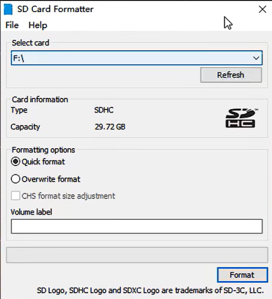This screenshot has width=272, height=299.
Task: Click the 29.72 GB capacity value
Action: 110,127
